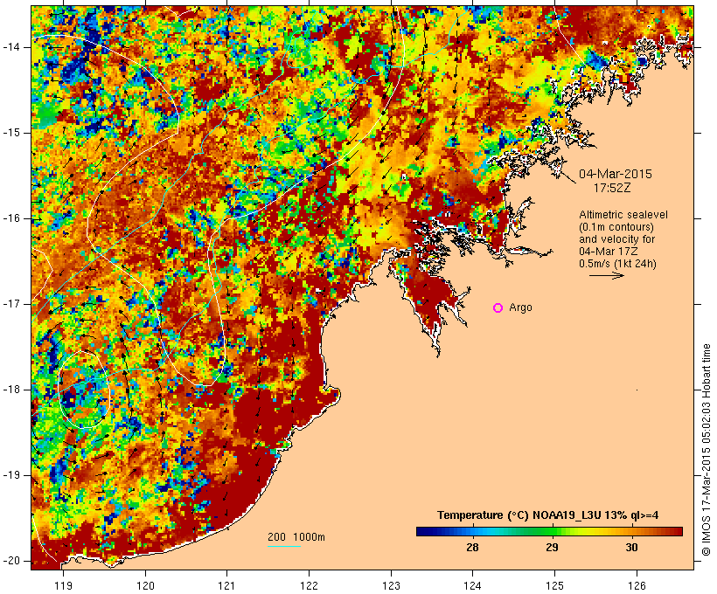Image resolution: width=717 pixels, height=594 pixels.
Task: Click latitude label -15
Action: [10, 133]
